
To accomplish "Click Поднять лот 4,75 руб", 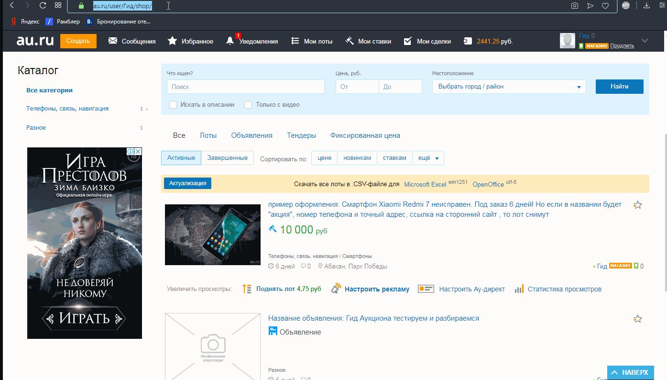I will tap(288, 289).
